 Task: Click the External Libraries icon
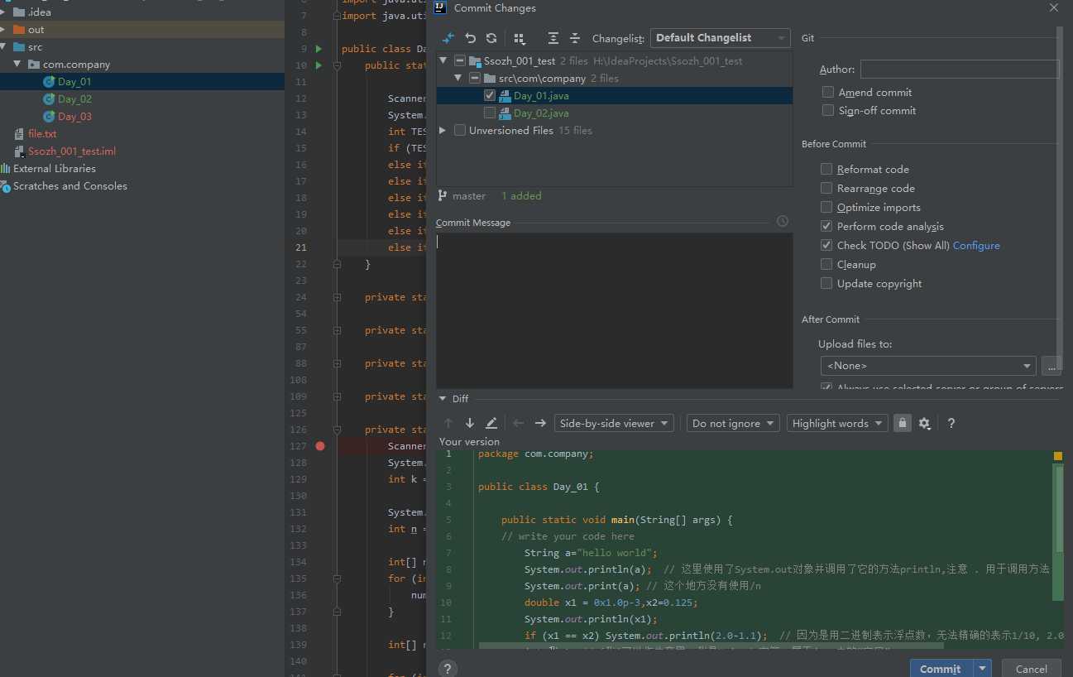click(x=6, y=168)
